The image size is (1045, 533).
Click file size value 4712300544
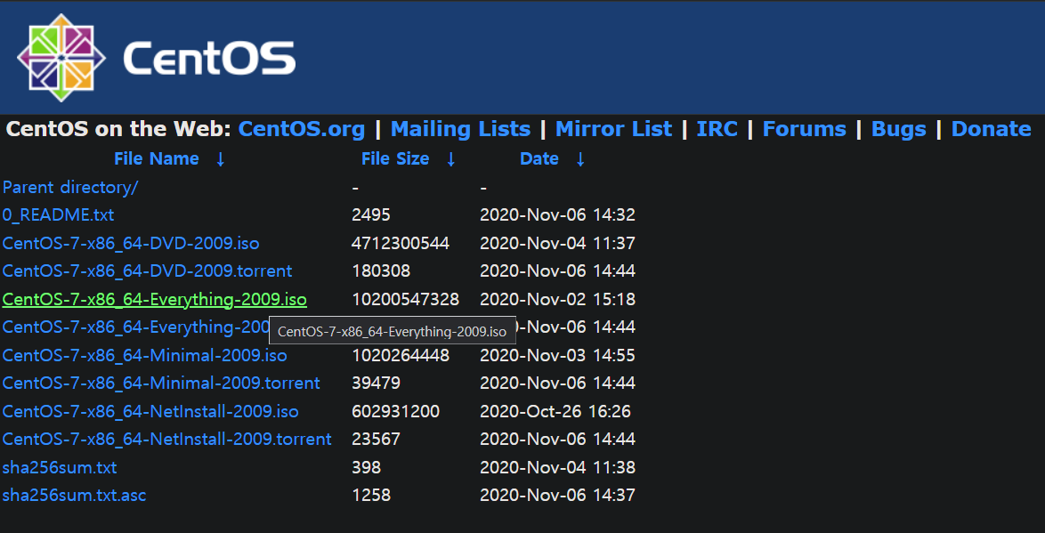[401, 243]
